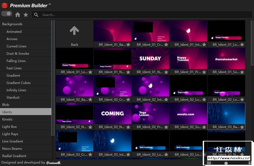Open the Blob category

click(6, 105)
